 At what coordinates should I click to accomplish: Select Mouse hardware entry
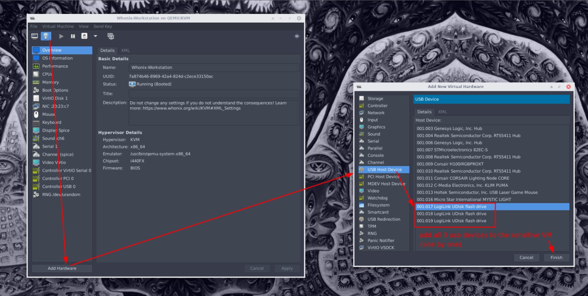pos(62,114)
